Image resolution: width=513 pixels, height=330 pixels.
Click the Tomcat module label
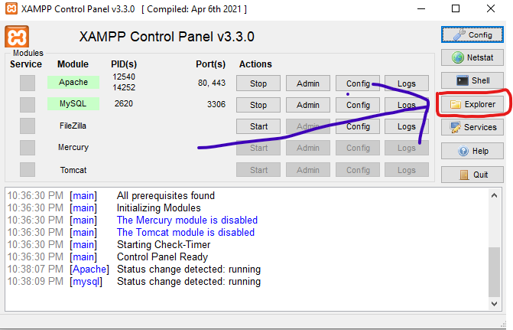click(73, 170)
